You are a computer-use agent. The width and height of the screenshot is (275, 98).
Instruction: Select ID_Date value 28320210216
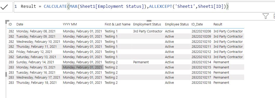tap(201, 73)
